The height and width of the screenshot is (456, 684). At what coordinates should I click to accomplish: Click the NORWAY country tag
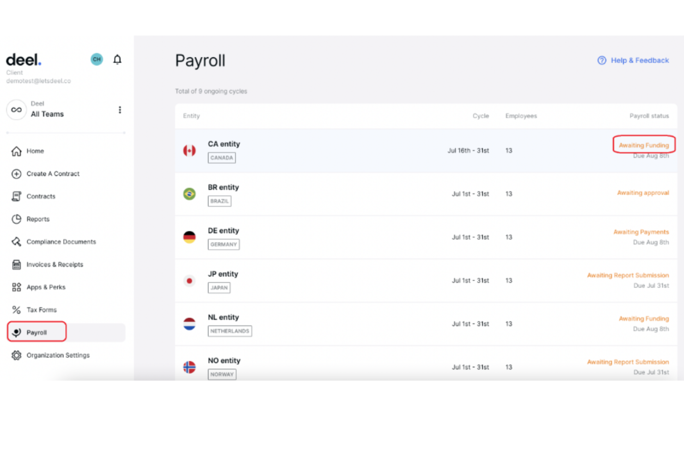pyautogui.click(x=222, y=375)
